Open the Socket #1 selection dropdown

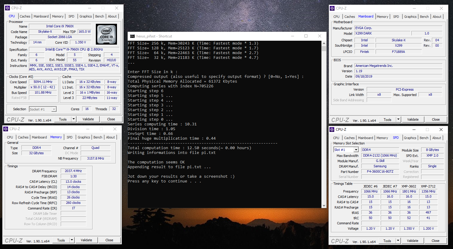(54, 109)
